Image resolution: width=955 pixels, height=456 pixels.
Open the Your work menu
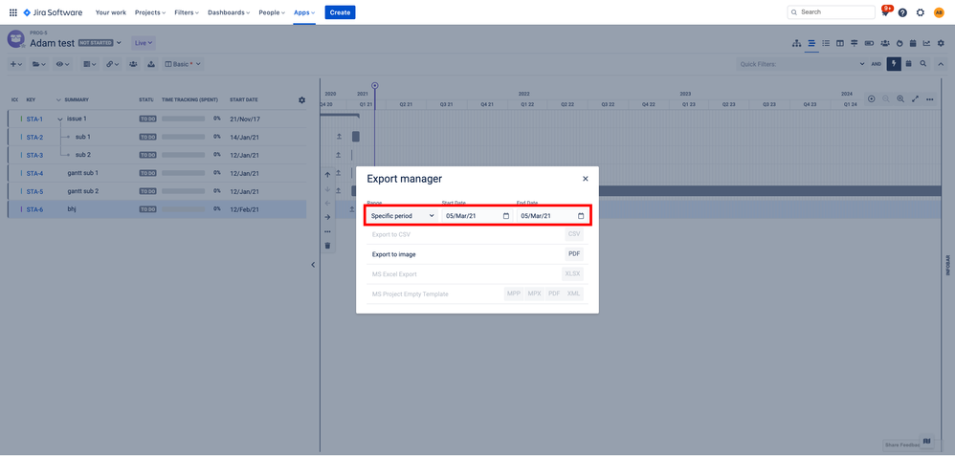(x=110, y=12)
